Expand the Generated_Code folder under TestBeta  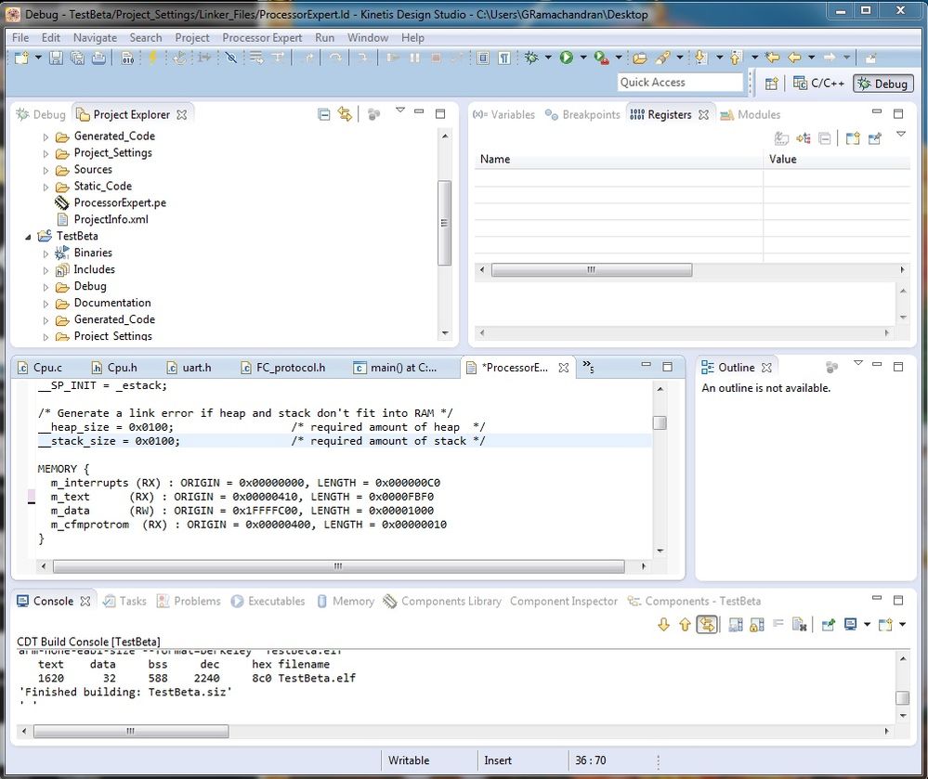[x=46, y=320]
